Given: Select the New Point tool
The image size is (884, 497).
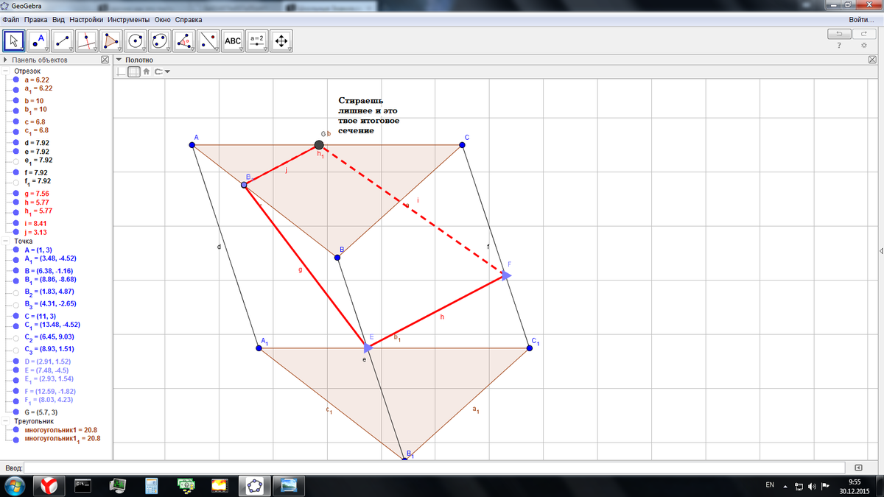Looking at the screenshot, I should 38,40.
